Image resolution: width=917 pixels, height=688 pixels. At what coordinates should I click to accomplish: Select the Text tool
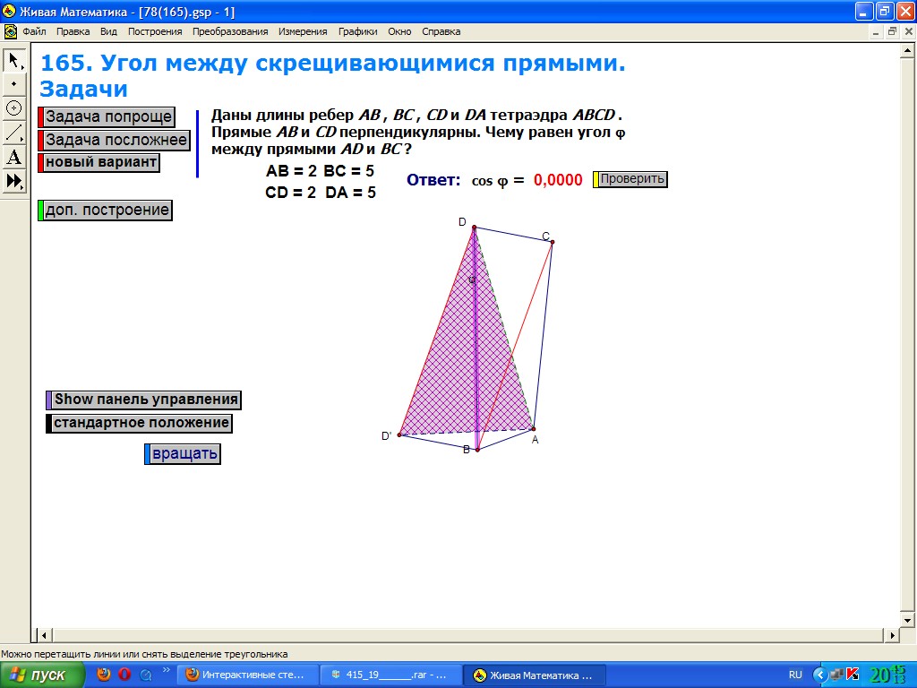pos(13,158)
